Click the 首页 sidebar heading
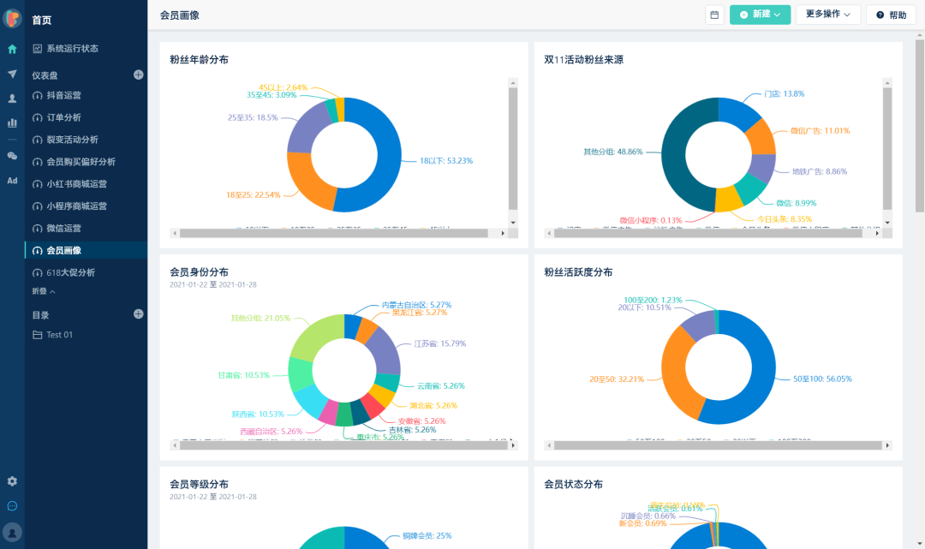This screenshot has width=925, height=549. pos(41,20)
